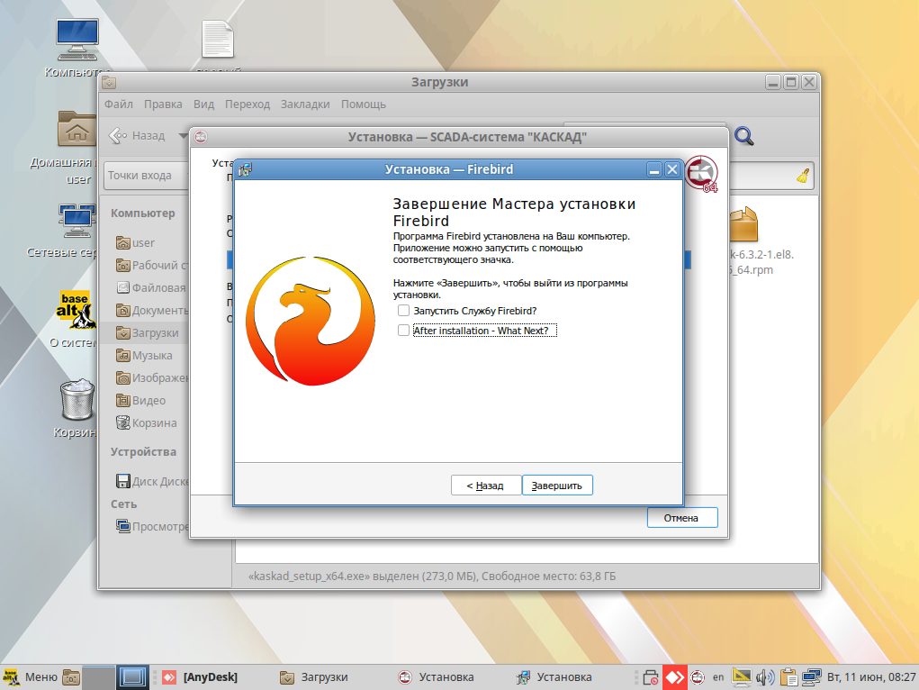Screen dimensions: 919x690
Task: Click the search magnifier icon in file manager
Action: pos(744,136)
